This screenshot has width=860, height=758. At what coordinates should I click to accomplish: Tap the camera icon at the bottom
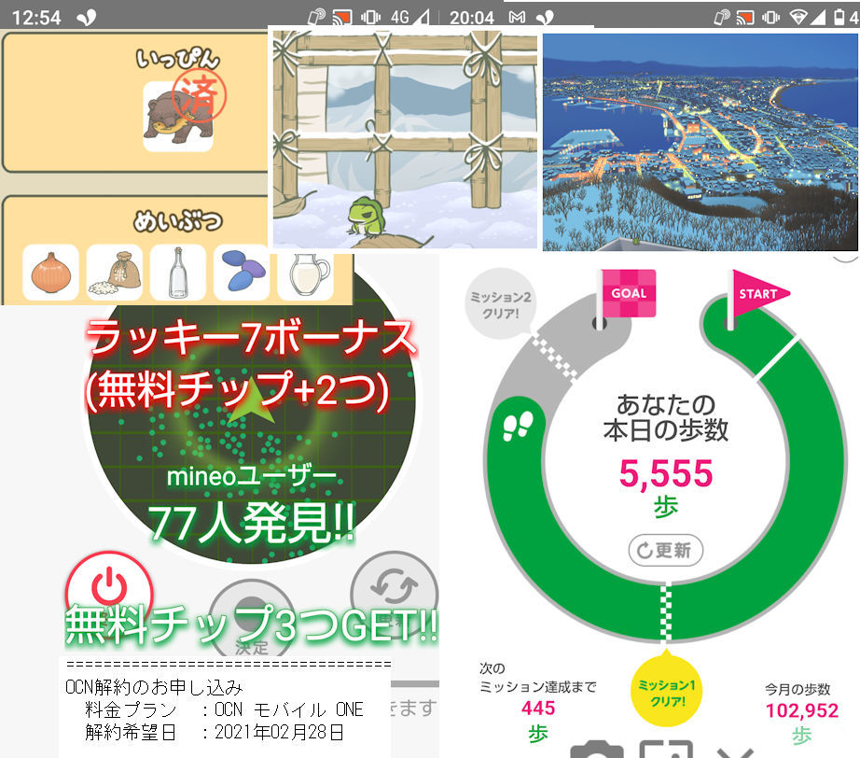pyautogui.click(x=597, y=749)
